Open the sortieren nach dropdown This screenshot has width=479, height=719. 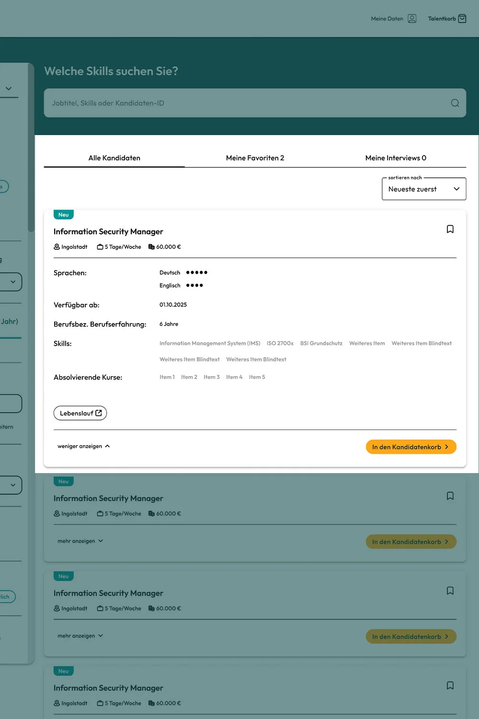(x=424, y=189)
